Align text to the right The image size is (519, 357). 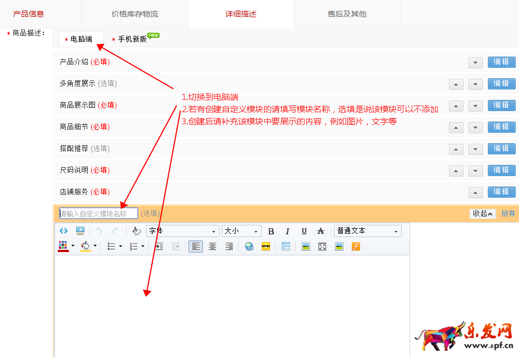click(x=229, y=247)
